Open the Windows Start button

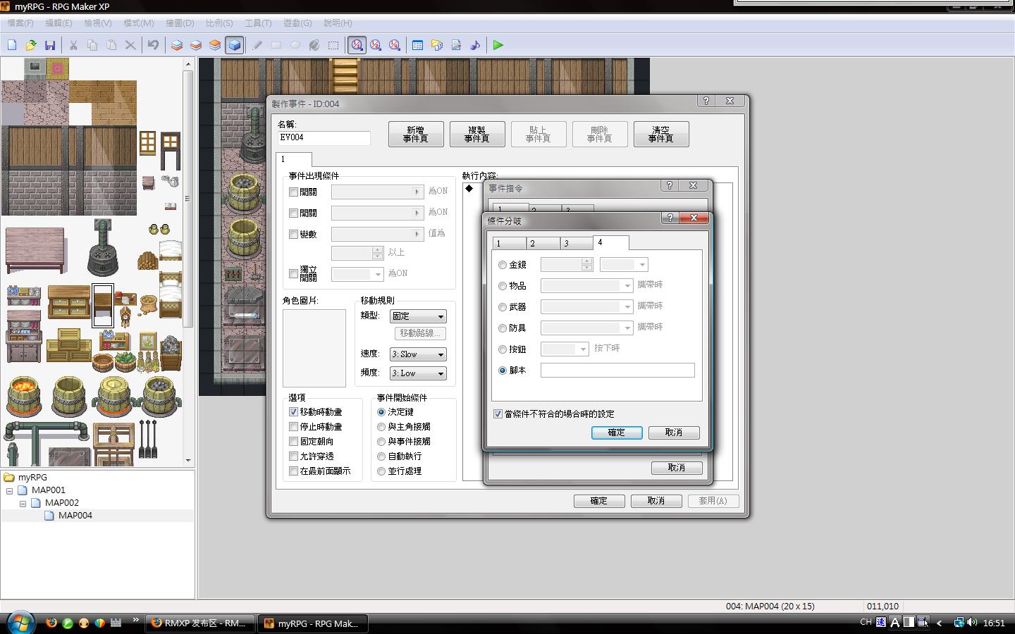tap(20, 623)
